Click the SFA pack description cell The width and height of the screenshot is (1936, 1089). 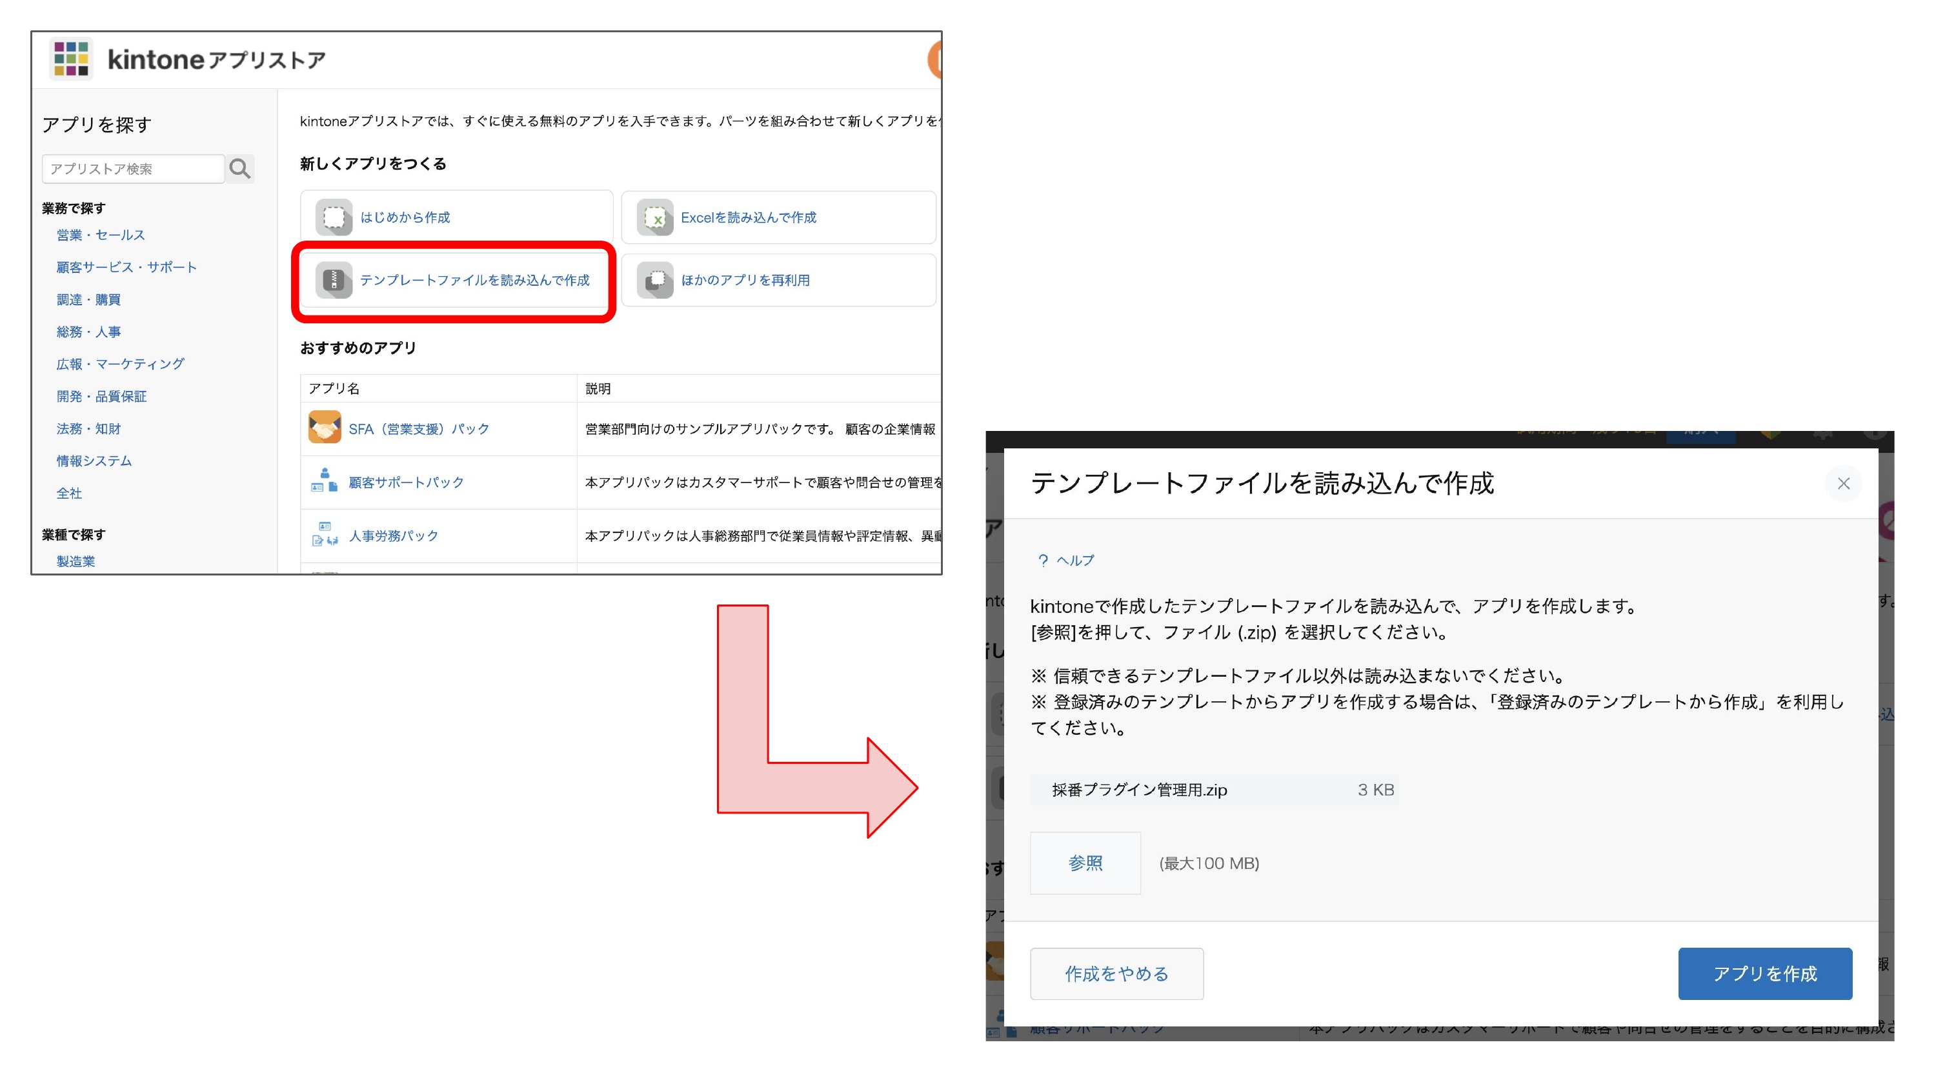760,429
